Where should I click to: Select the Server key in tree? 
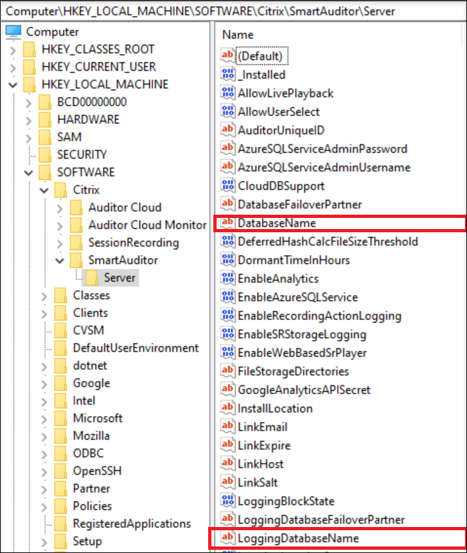tap(120, 278)
